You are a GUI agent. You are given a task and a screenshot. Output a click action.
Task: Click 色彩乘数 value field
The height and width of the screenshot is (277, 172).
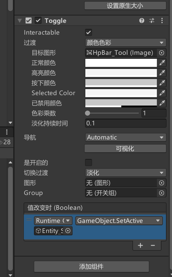point(154,113)
